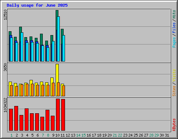
Task: Select day 5 on the x-axis
Action: 32,135
